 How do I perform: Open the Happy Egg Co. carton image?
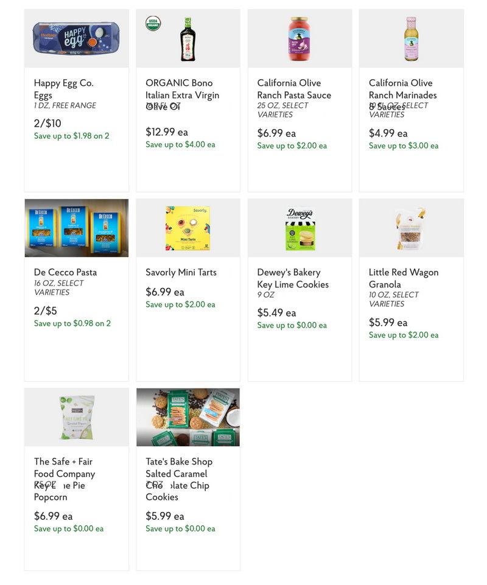click(x=77, y=38)
